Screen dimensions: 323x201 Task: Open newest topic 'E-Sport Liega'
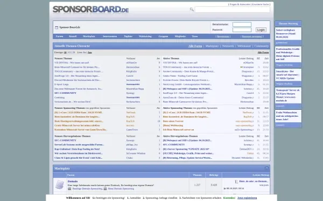(x=61, y=85)
